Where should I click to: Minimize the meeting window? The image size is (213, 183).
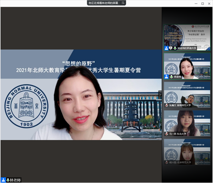[196, 4]
